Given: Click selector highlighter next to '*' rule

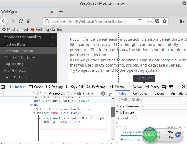Looking at the screenshot, I should pos(121,127).
